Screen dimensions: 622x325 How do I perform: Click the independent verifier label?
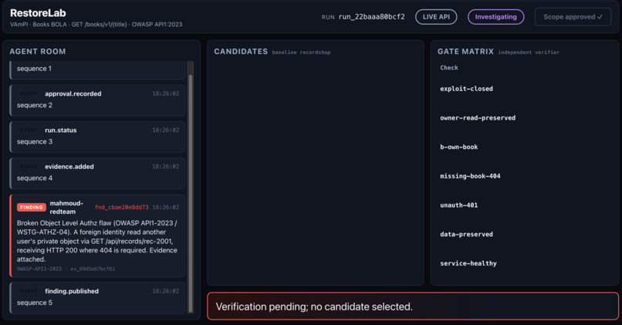pyautogui.click(x=529, y=52)
